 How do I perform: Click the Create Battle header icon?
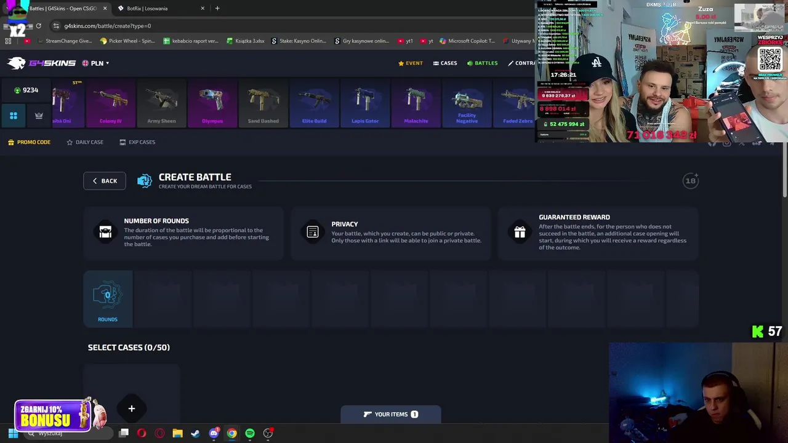pyautogui.click(x=145, y=181)
